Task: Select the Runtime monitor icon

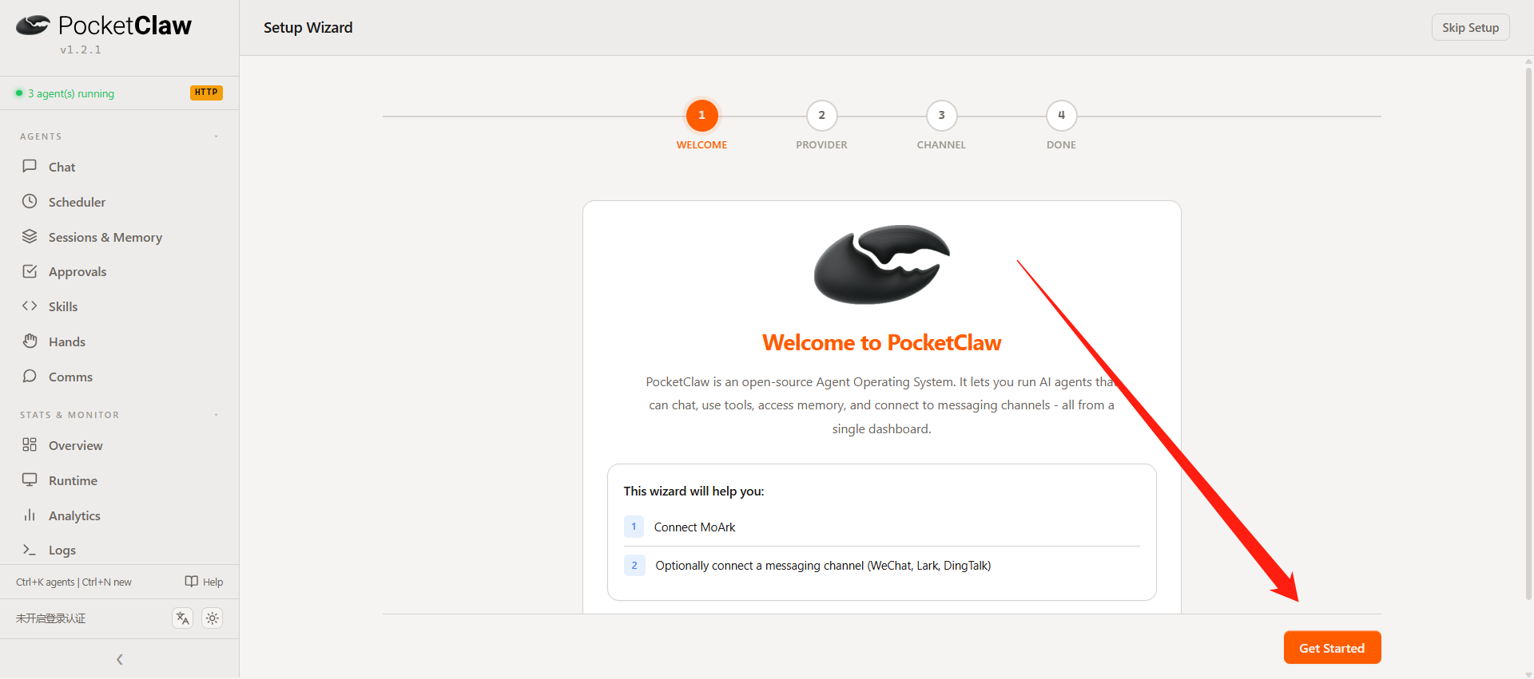Action: click(x=30, y=480)
